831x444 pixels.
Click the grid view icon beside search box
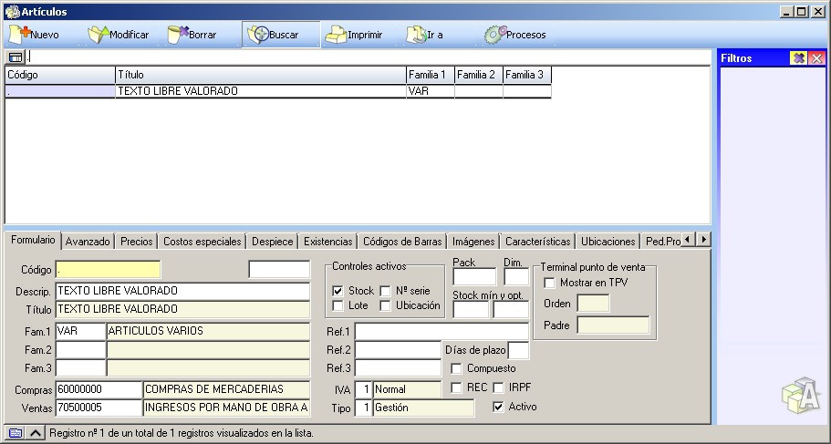[16, 57]
